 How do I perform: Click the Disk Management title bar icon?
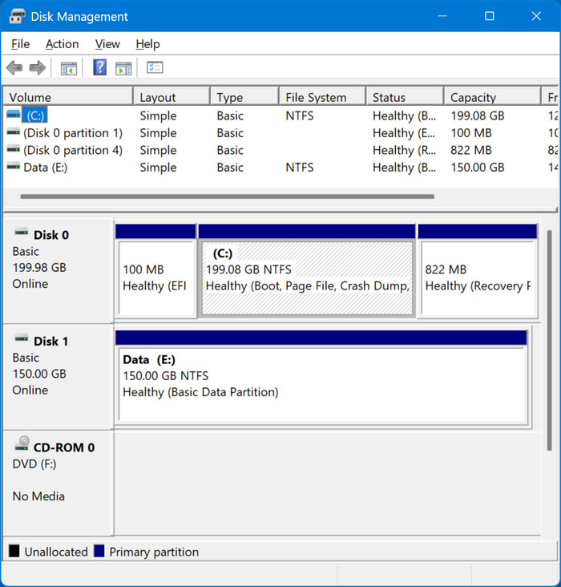(17, 16)
